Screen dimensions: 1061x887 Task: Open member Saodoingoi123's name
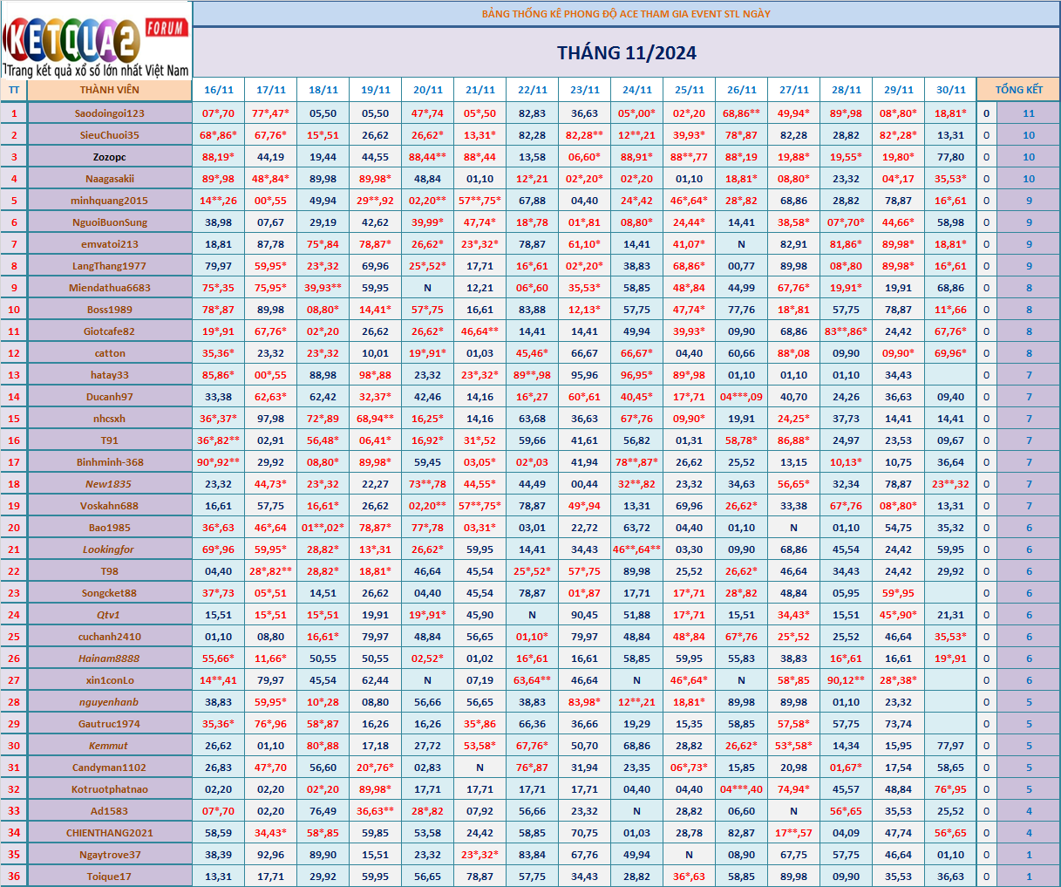tap(109, 113)
